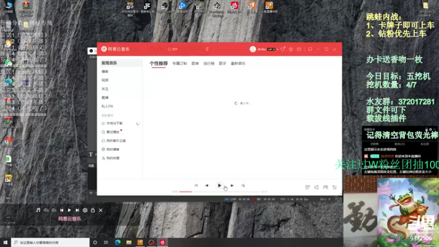Click the play button in the NetEase player
This screenshot has width=439, height=247.
(x=219, y=186)
